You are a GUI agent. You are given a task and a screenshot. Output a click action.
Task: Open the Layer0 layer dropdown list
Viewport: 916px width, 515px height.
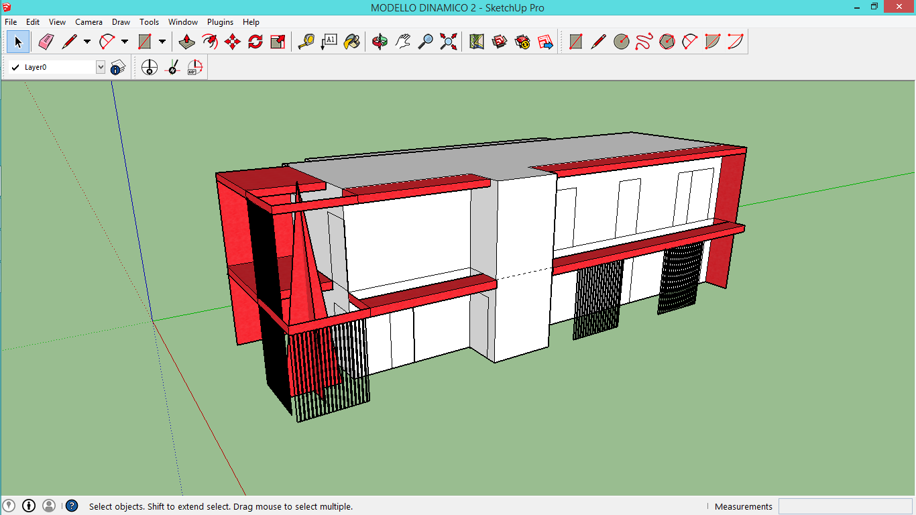tap(100, 67)
